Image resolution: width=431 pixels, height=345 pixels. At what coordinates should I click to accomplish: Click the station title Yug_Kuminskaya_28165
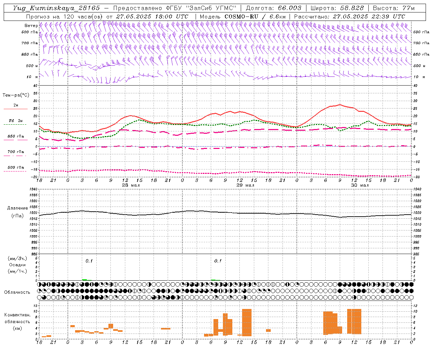[x=56, y=8]
